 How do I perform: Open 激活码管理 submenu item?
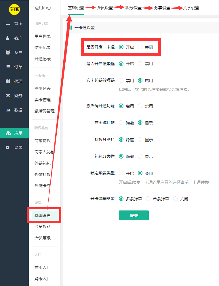click(45, 111)
